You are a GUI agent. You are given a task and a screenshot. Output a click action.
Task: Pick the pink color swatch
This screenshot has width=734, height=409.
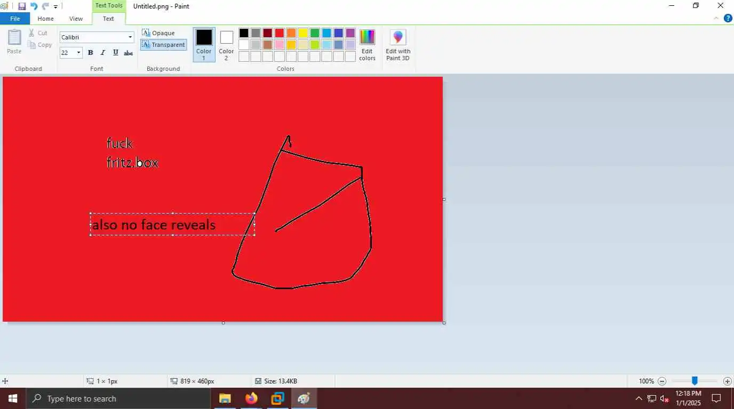(280, 45)
